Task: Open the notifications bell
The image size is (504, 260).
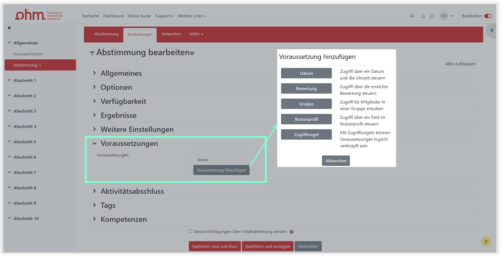Action: click(x=423, y=16)
